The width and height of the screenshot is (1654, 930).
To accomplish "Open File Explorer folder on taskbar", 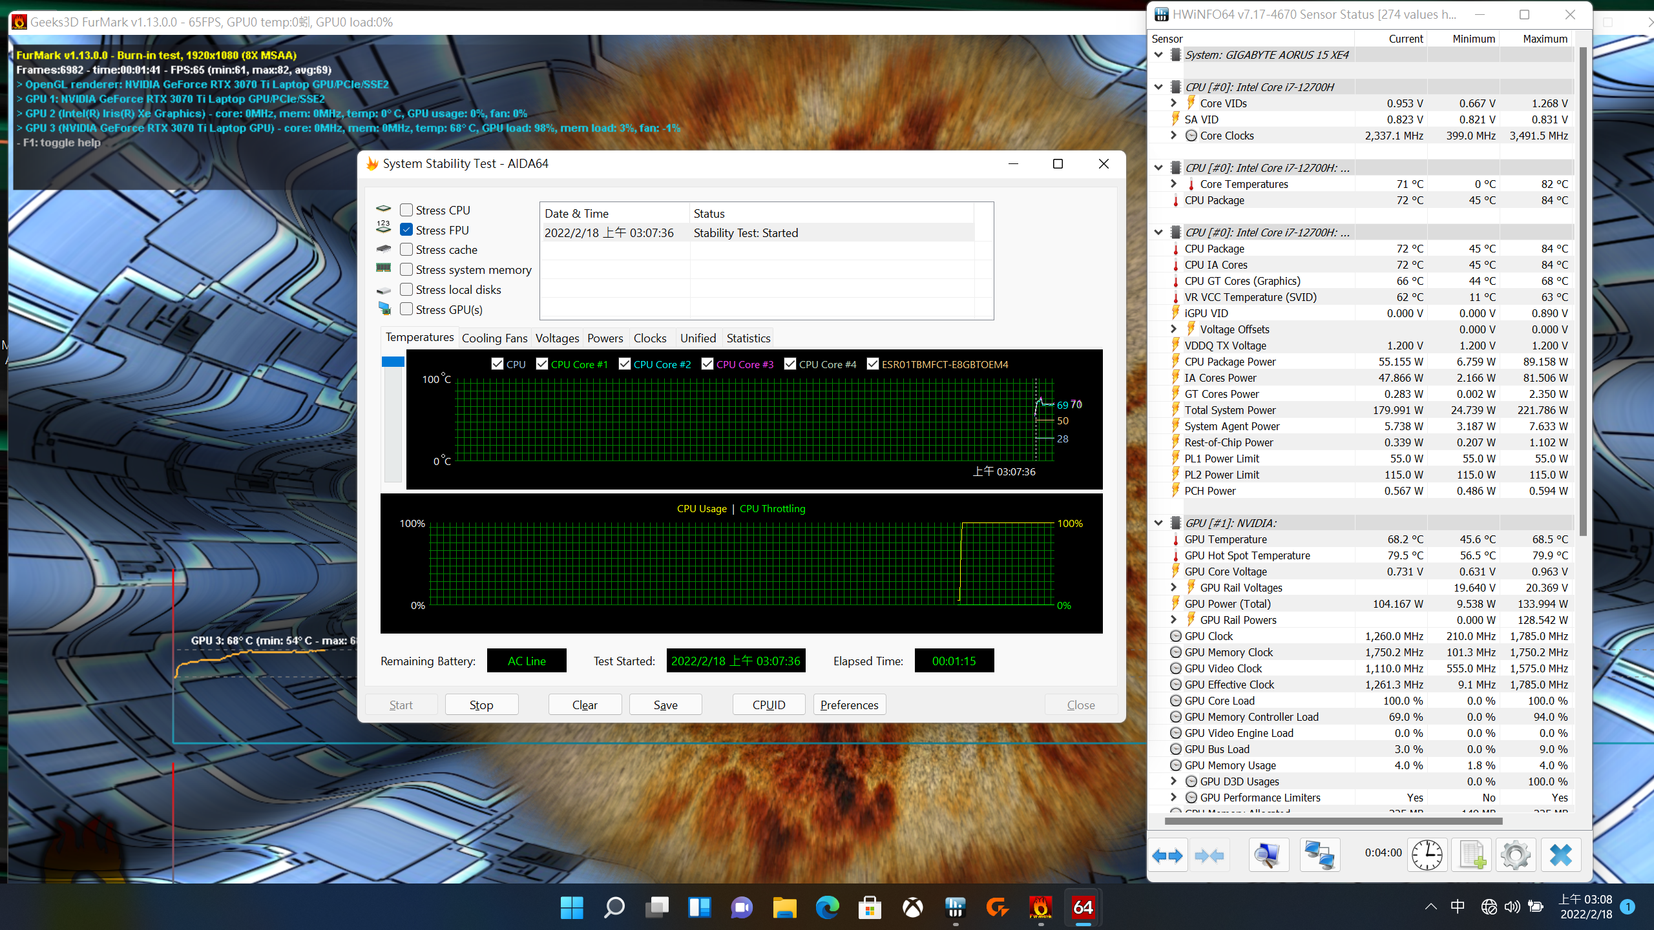I will (785, 907).
